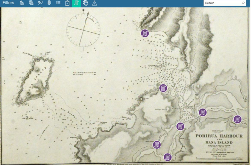
Task: Open scroll marker above Cook Strait title
Action: tap(180, 126)
